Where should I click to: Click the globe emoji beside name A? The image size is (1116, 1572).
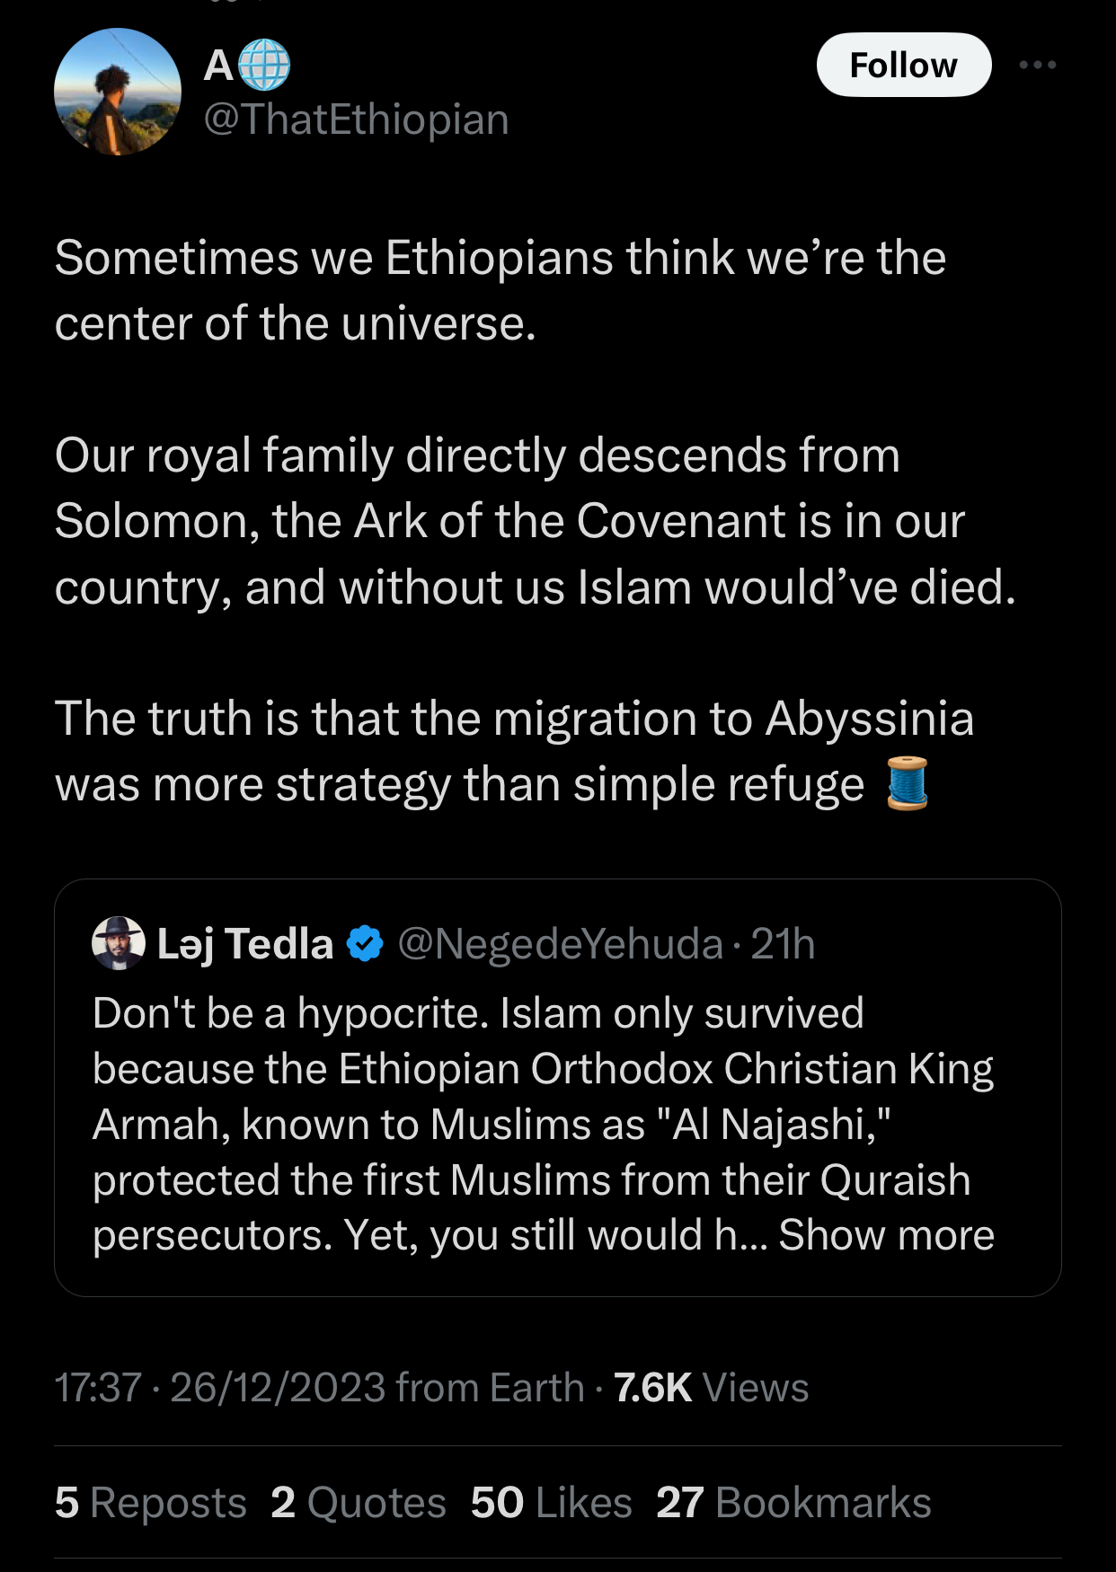pyautogui.click(x=264, y=66)
